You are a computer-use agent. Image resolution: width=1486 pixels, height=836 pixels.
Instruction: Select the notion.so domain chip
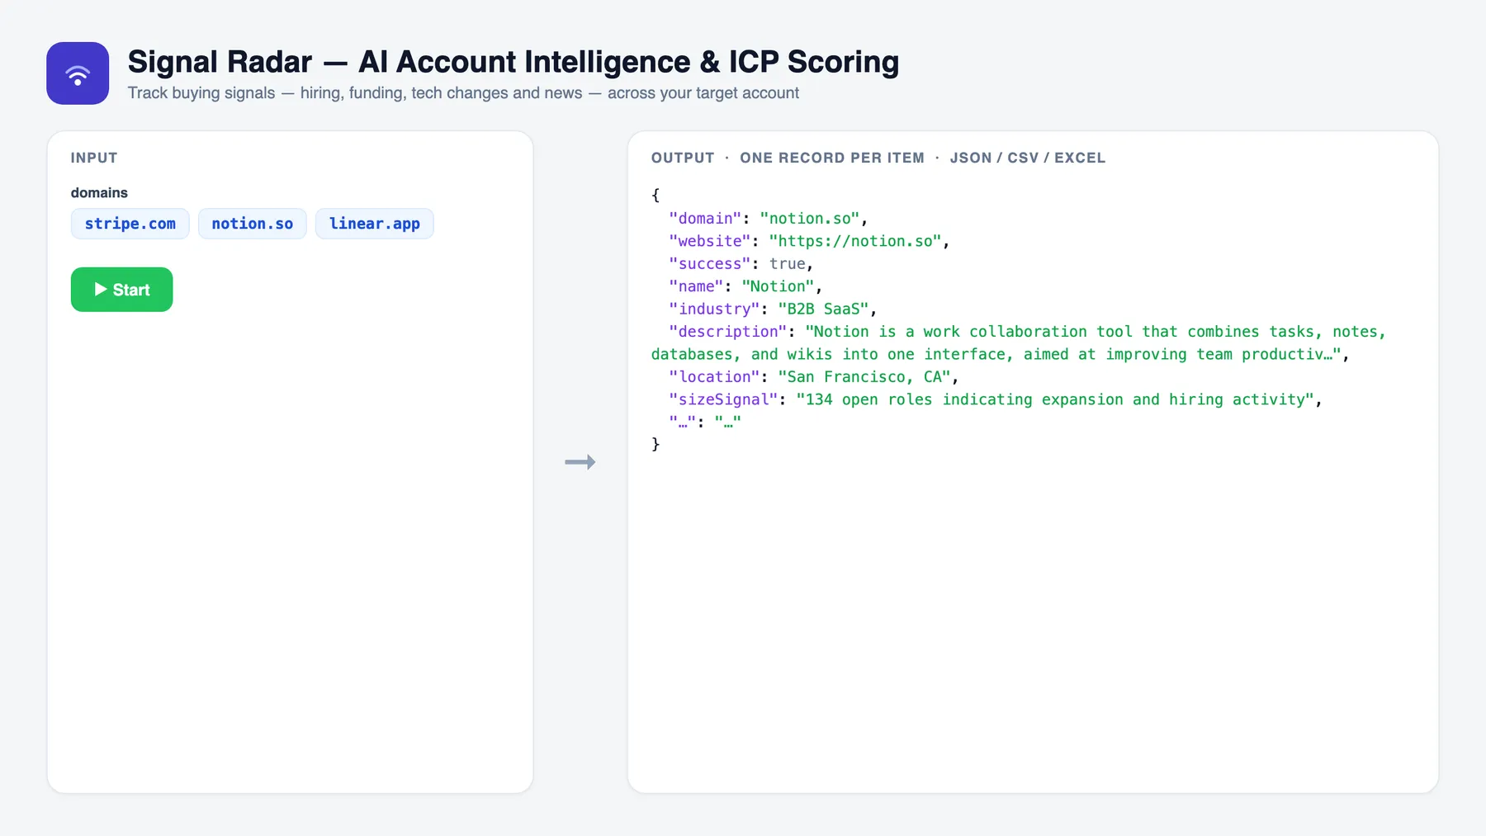point(252,224)
